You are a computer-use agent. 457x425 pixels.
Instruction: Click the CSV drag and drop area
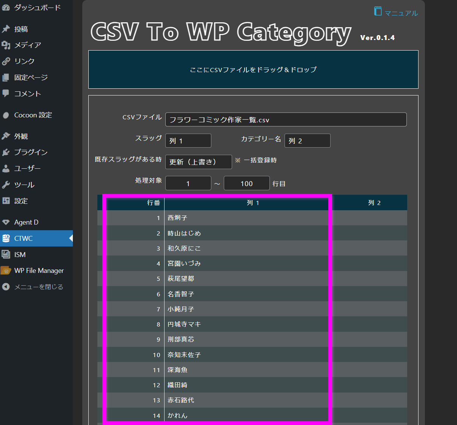[253, 69]
